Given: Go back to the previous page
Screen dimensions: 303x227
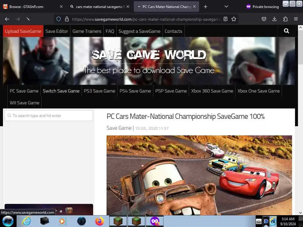Looking at the screenshot, I should [x=7, y=19].
